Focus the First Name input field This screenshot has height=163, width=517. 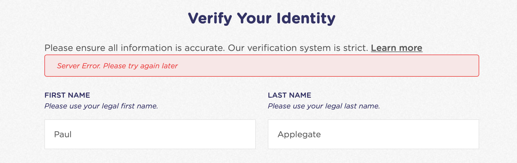tap(150, 134)
